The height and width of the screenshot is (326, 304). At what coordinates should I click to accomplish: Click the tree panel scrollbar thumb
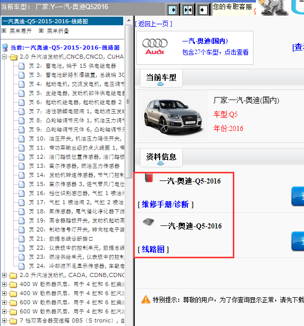point(129,102)
